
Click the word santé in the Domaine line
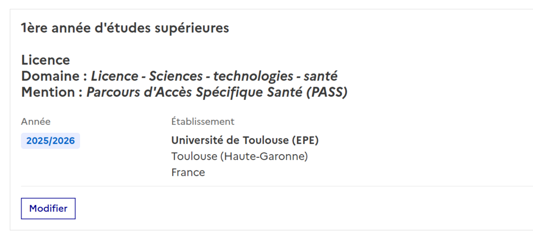click(320, 76)
